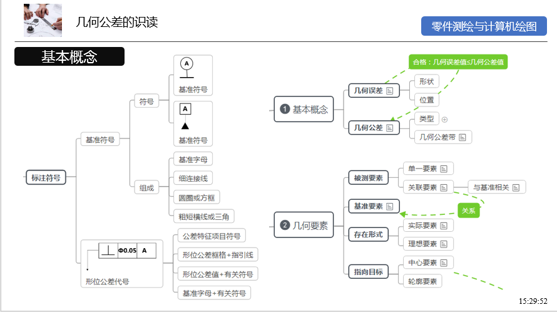Select the 实际要素 node
The image size is (557, 312).
429,225
